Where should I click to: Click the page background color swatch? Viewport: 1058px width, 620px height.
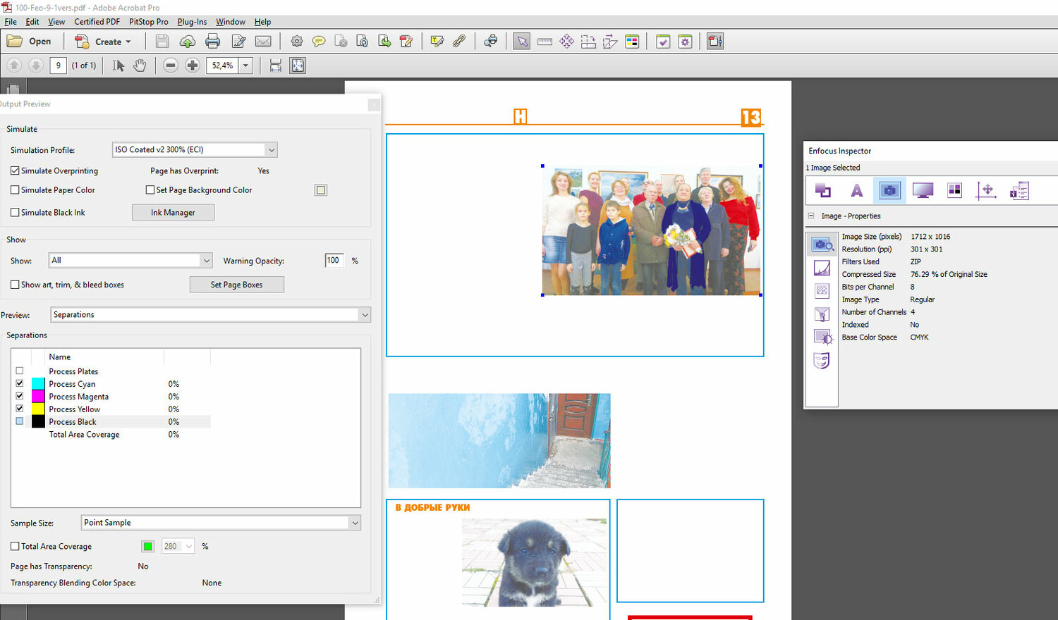coord(321,190)
